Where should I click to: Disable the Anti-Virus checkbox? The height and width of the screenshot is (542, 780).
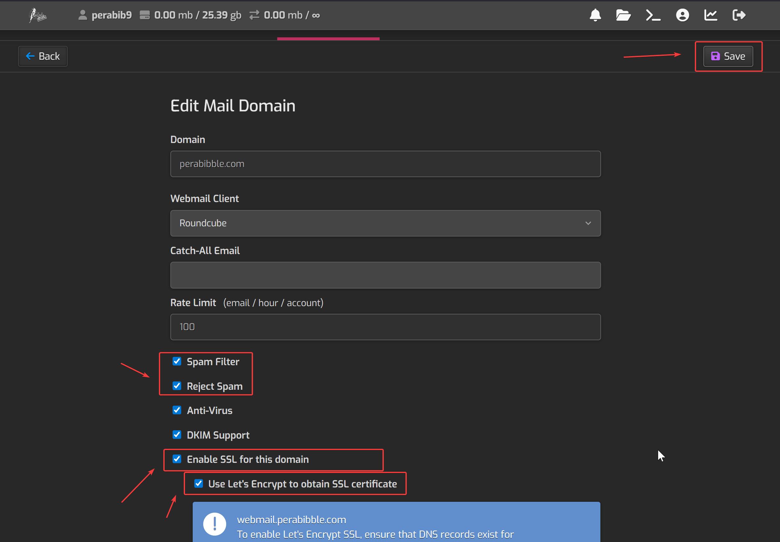[x=177, y=410]
